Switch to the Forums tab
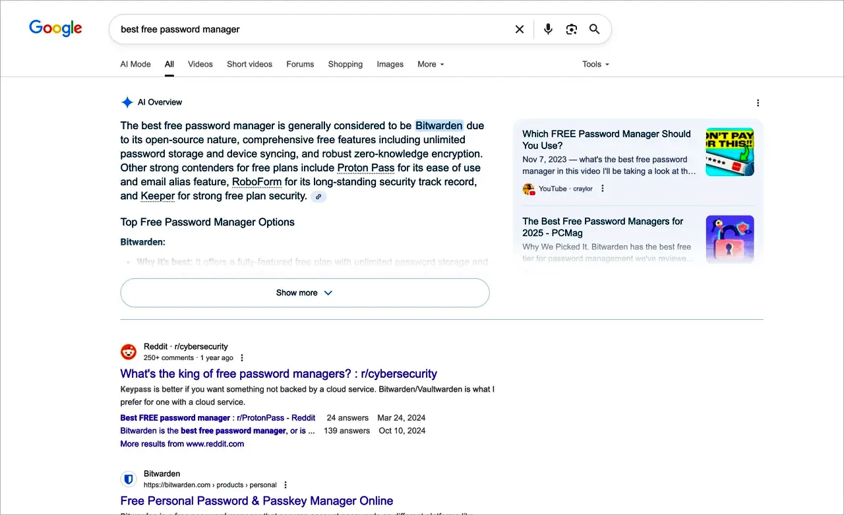Screen dimensions: 844x515 tap(300, 64)
